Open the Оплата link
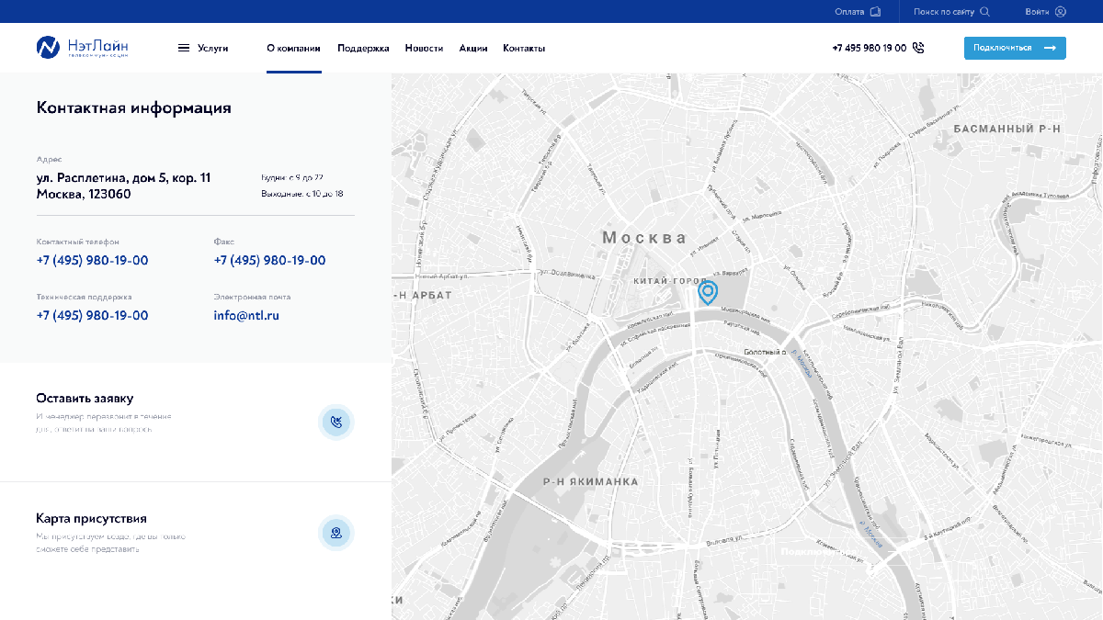Viewport: 1103px width, 620px height. coord(849,12)
